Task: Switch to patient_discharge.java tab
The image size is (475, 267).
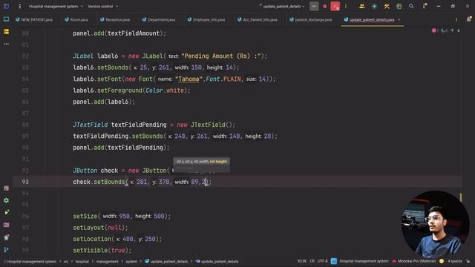Action: click(311, 20)
